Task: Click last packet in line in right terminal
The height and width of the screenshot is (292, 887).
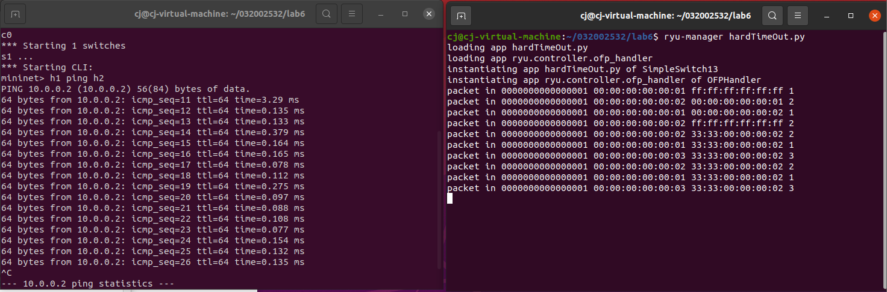Action: coord(620,188)
